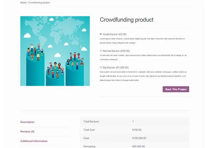Click the Home breadcrumb link
205x148 pixels.
tap(23, 2)
